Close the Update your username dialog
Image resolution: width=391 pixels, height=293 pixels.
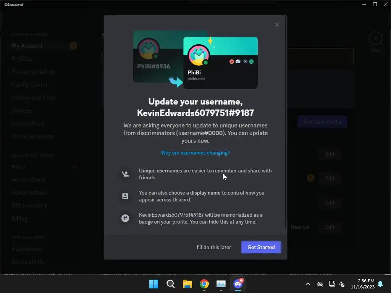point(277,24)
